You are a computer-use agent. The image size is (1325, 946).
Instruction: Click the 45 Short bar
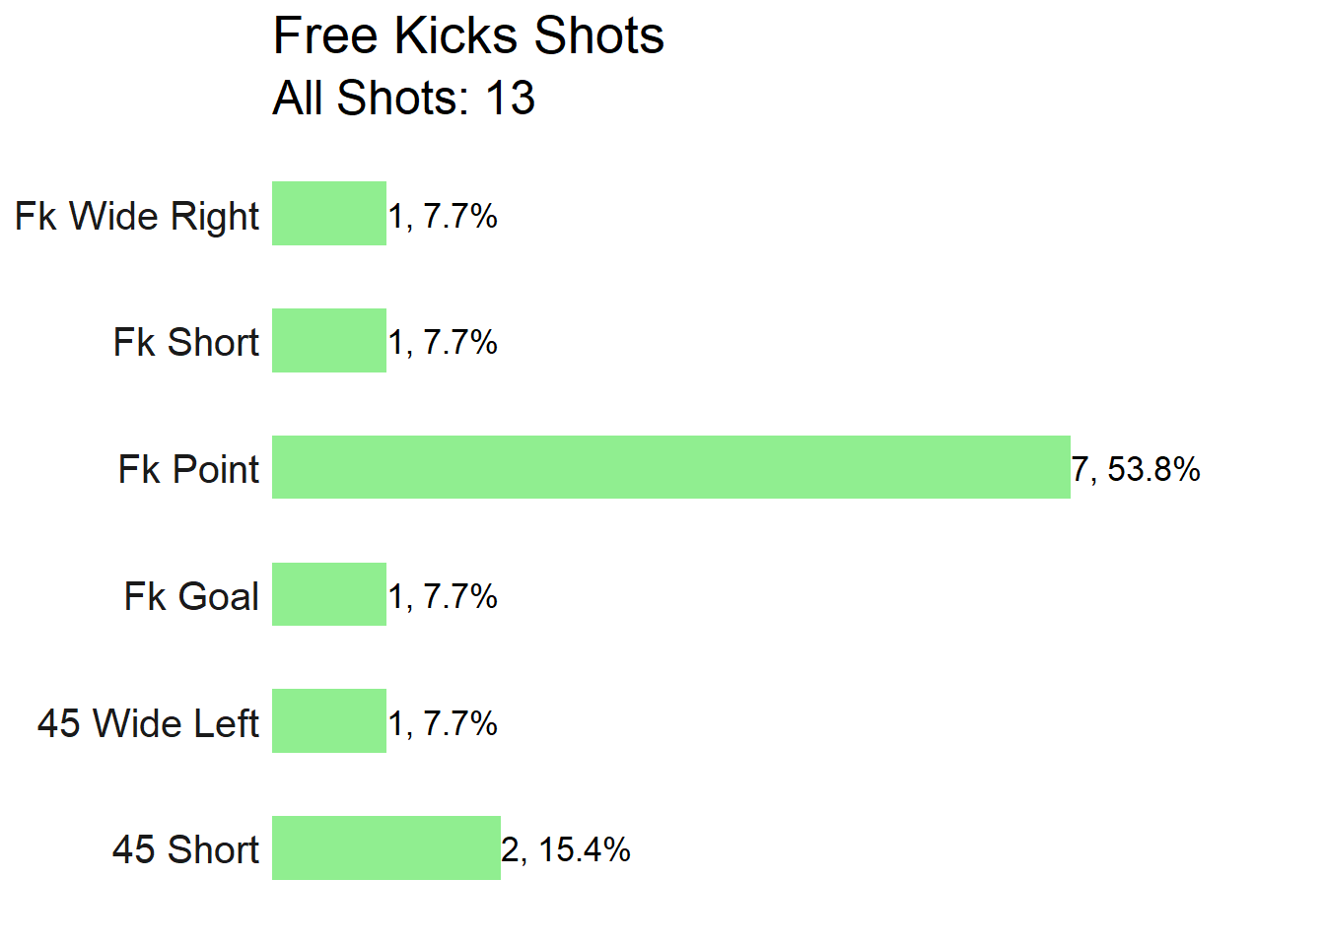(x=386, y=847)
